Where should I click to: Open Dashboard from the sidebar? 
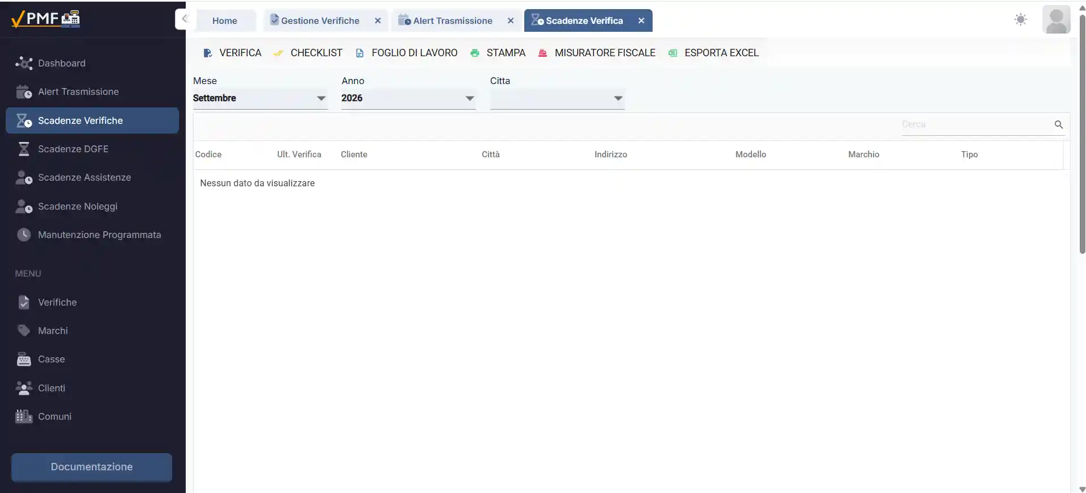92,63
